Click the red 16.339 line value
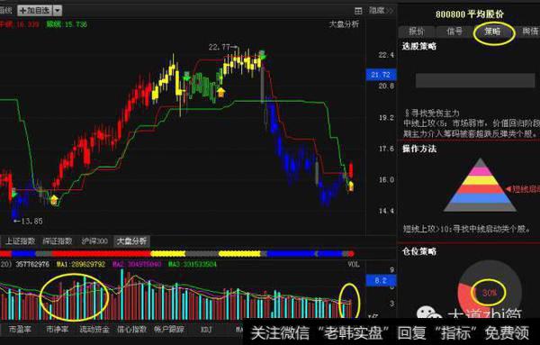Screen dimensions: 540x345 click(x=28, y=24)
